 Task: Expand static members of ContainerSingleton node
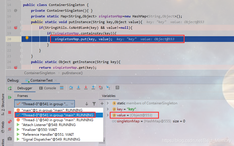pyautogui.click(x=108, y=103)
